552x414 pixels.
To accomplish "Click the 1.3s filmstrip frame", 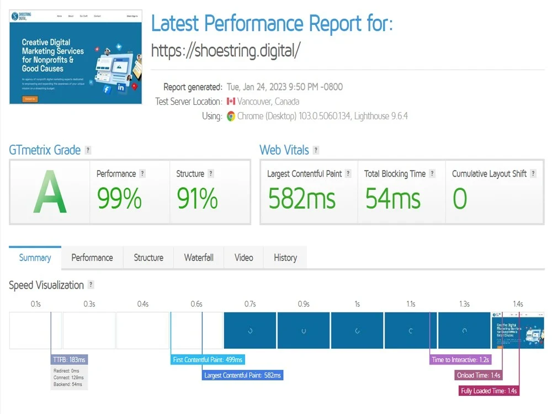I will 464,330.
